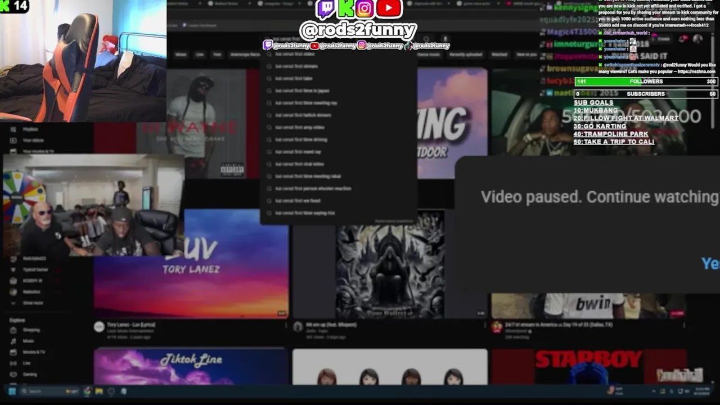Open options menu for Hit em up video

[484, 326]
